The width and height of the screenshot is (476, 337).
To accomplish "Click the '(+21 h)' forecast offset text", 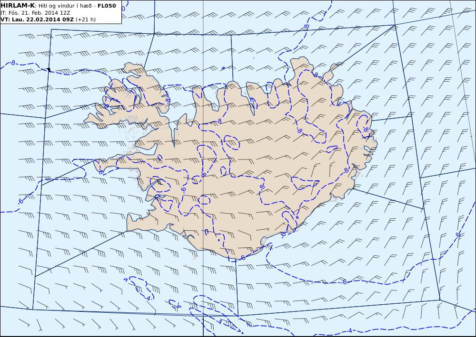I will tap(86, 19).
